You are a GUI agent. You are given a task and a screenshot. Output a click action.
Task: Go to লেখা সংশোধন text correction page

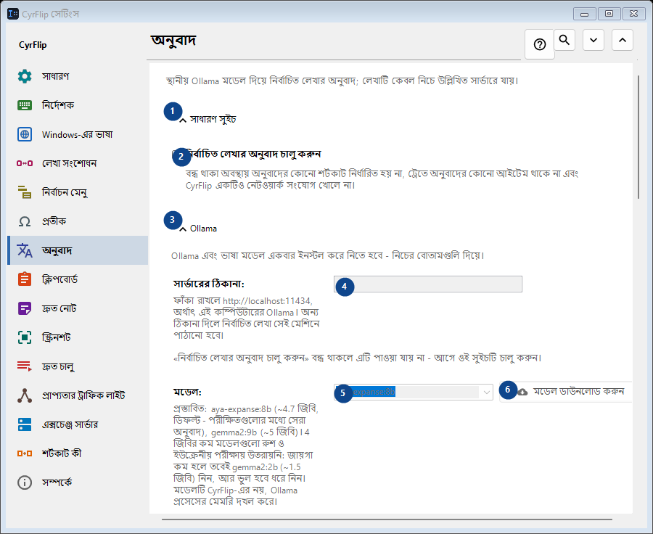(78, 163)
